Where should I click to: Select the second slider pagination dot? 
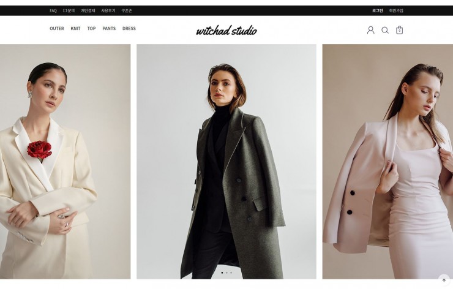click(x=226, y=273)
